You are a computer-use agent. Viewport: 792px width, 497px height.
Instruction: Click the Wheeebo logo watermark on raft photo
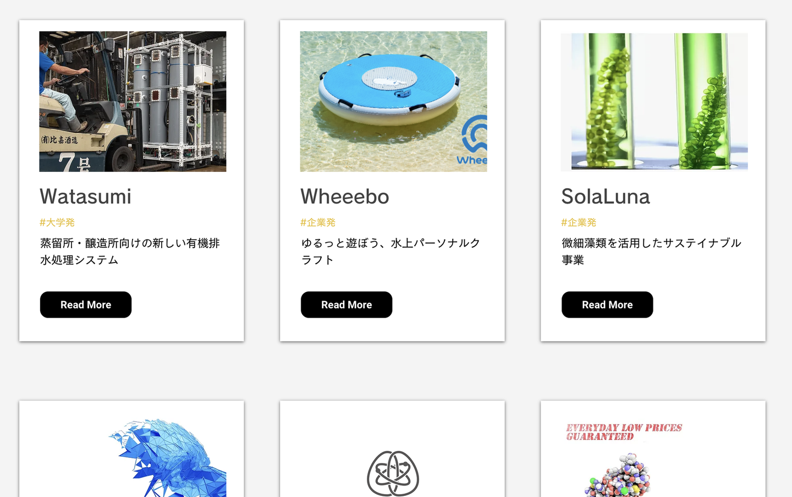pos(474,141)
